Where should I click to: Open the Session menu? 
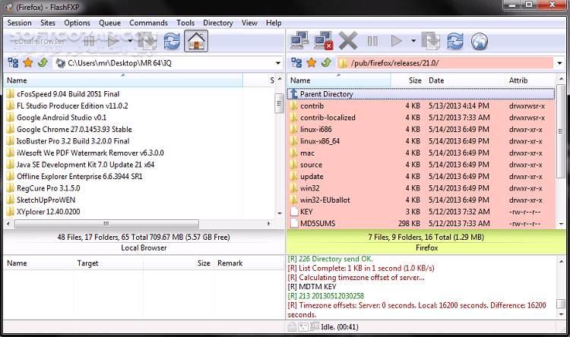pos(19,23)
